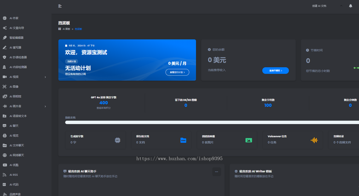Click the GPT 4o 迷你 400 value
The height and width of the screenshot is (196, 359).
tap(104, 103)
